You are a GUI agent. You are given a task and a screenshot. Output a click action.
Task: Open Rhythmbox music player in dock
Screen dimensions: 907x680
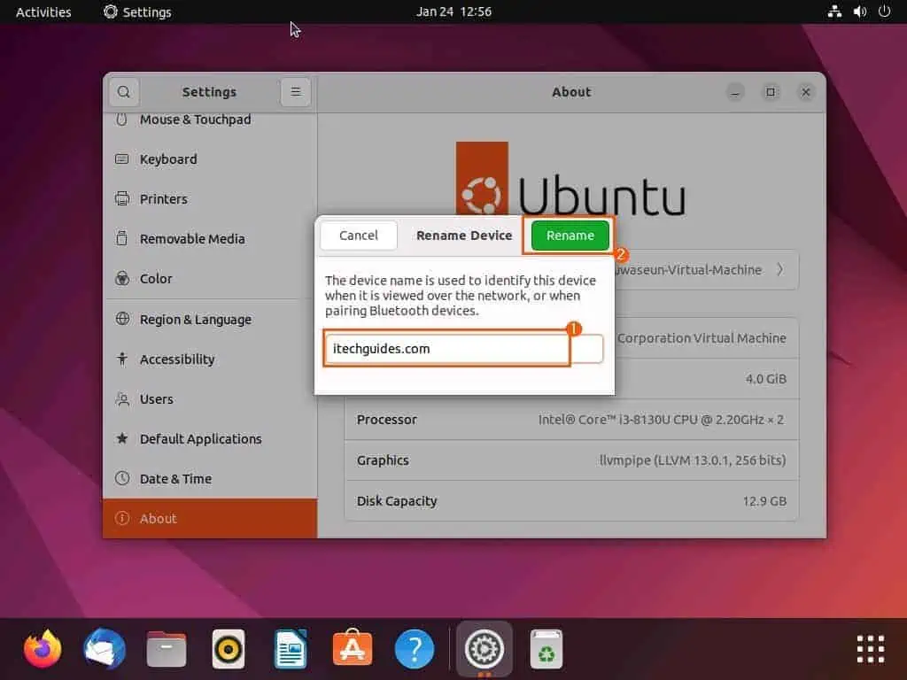[229, 649]
